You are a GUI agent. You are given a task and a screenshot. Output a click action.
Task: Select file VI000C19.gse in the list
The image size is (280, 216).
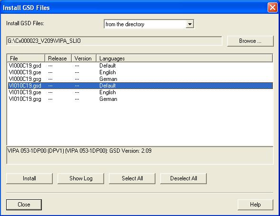(x=25, y=72)
